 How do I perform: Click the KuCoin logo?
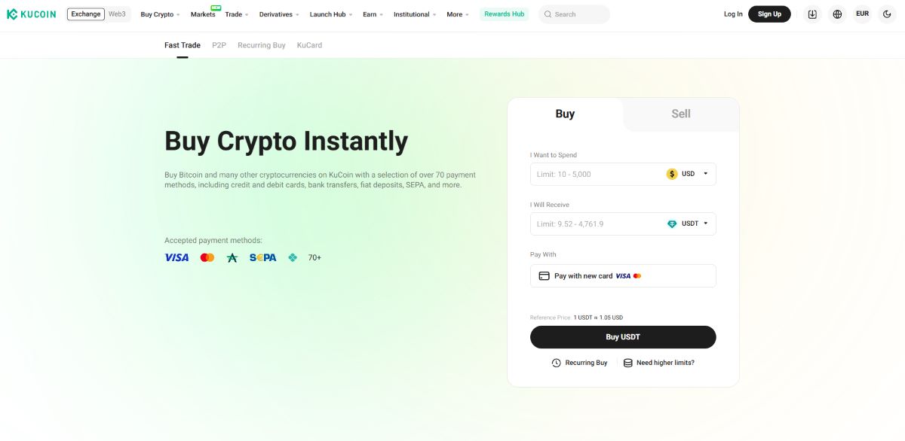[x=31, y=14]
